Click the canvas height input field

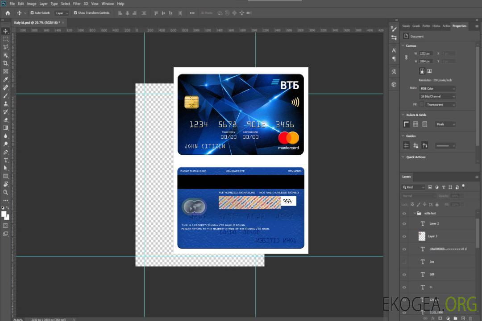pos(425,62)
